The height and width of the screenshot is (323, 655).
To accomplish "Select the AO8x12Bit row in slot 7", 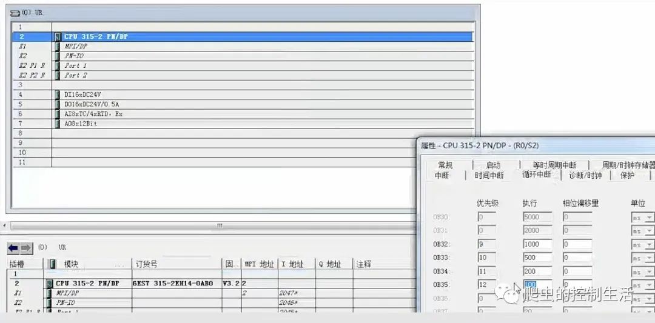I will [x=243, y=124].
